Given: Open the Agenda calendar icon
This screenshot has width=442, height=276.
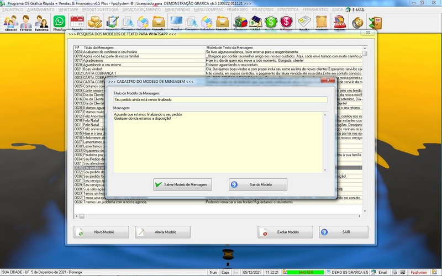Looking at the screenshot, I should (77, 23).
